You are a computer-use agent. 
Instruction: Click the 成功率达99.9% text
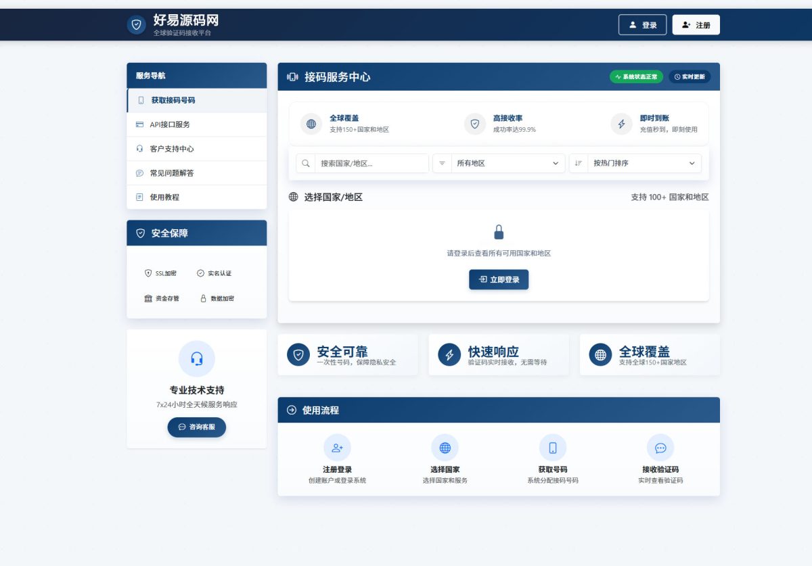pos(514,129)
